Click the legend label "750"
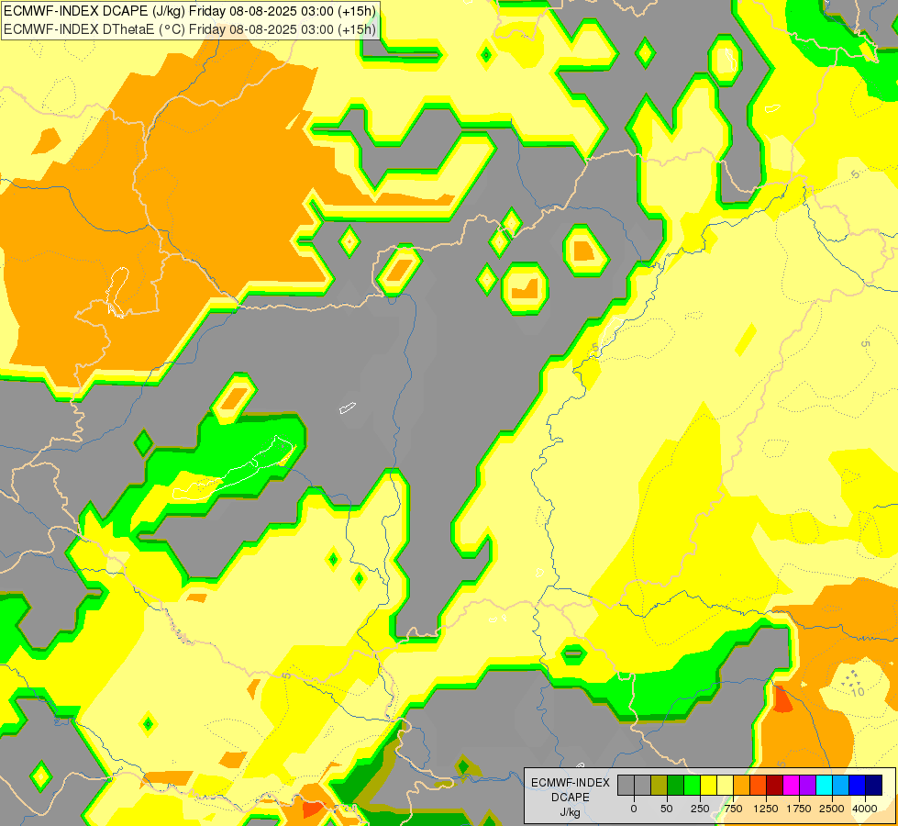The image size is (898, 826). (x=733, y=809)
